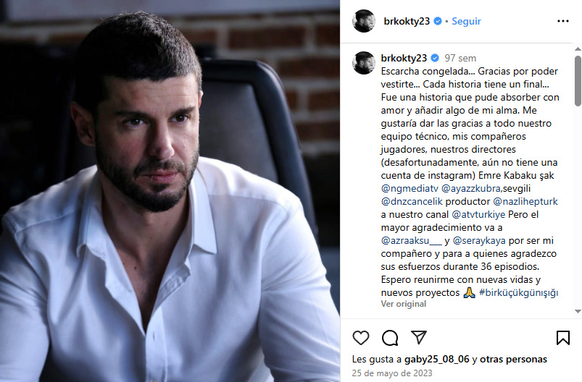582x382 pixels.
Task: Visit the @dnzcancelik profile mention
Action: click(x=412, y=202)
